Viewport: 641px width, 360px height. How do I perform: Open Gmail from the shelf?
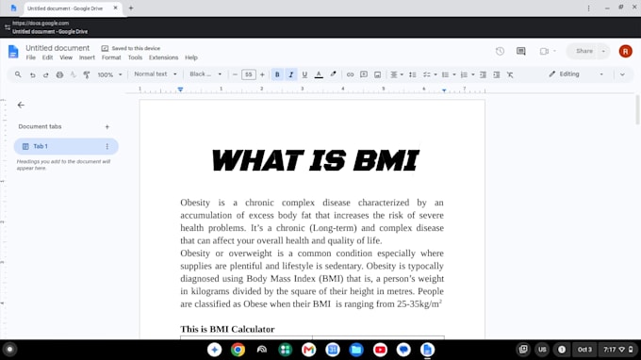pyautogui.click(x=308, y=350)
